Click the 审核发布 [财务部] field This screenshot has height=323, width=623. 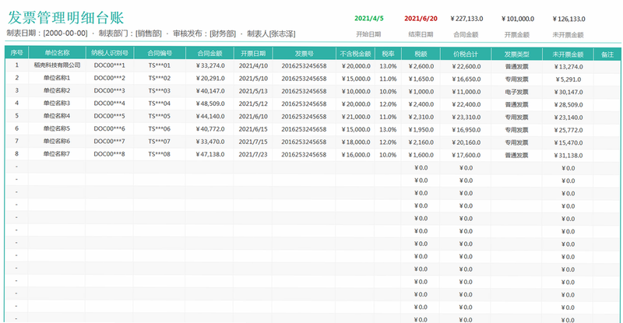pyautogui.click(x=204, y=33)
